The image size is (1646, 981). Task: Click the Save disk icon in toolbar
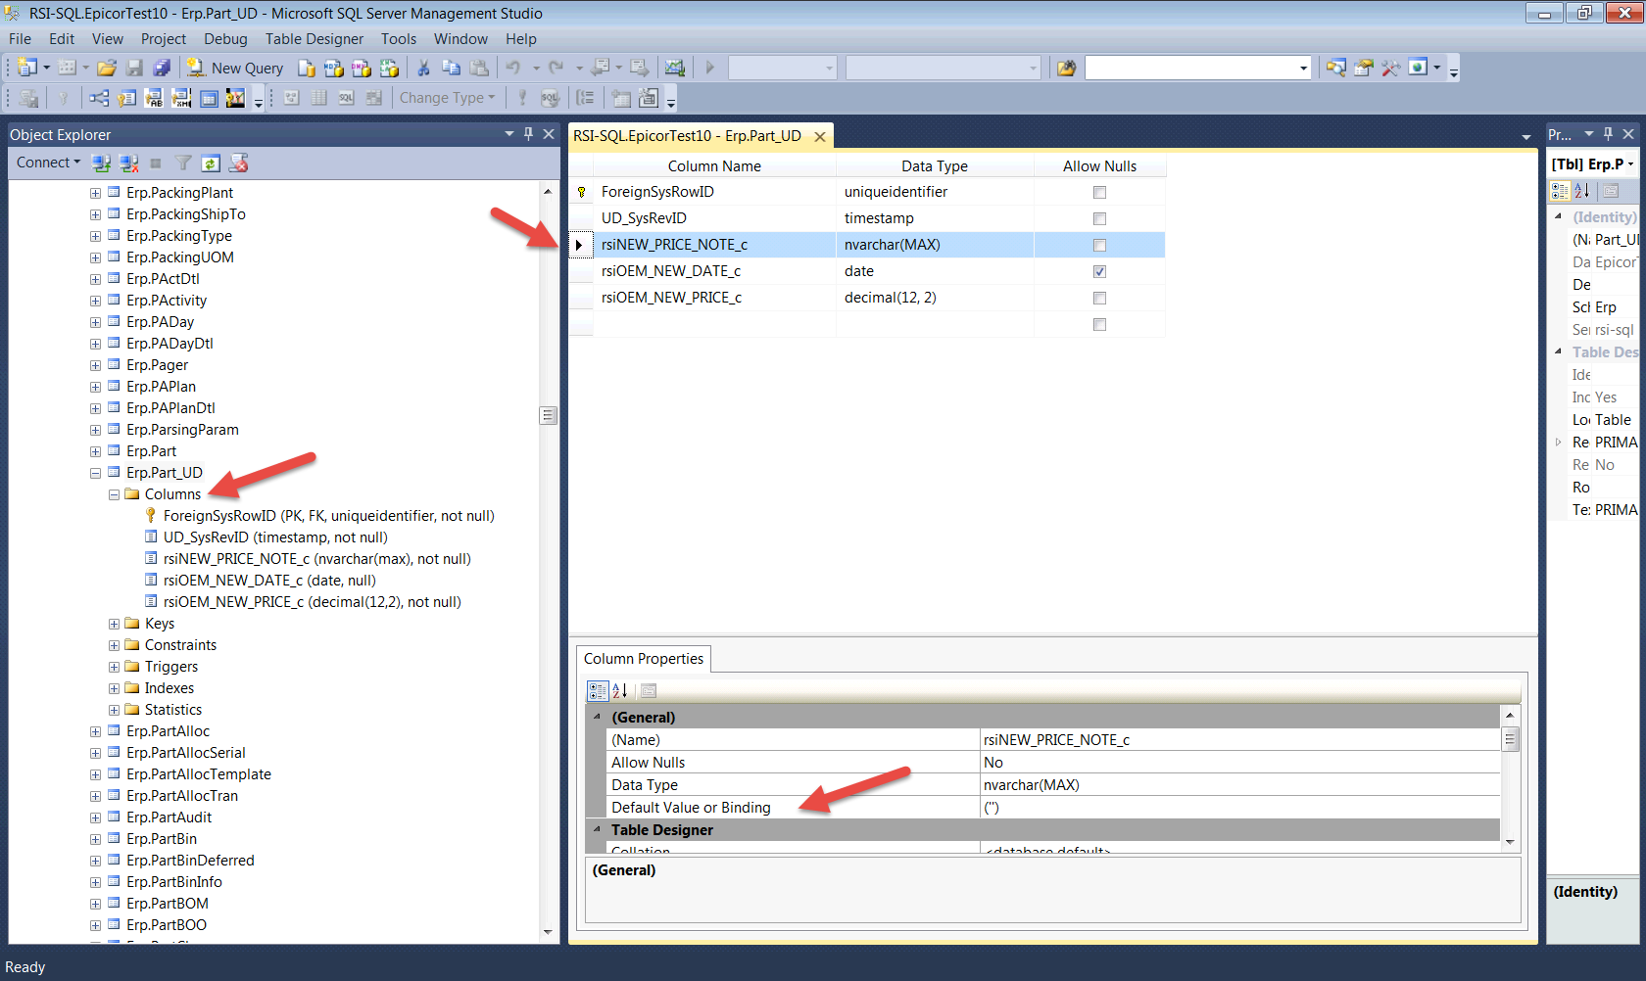click(134, 68)
